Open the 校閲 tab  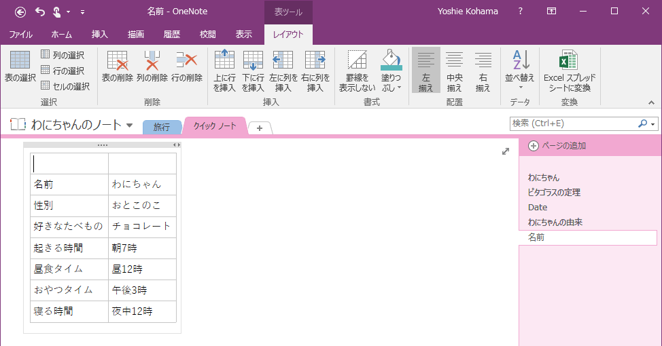click(x=208, y=35)
